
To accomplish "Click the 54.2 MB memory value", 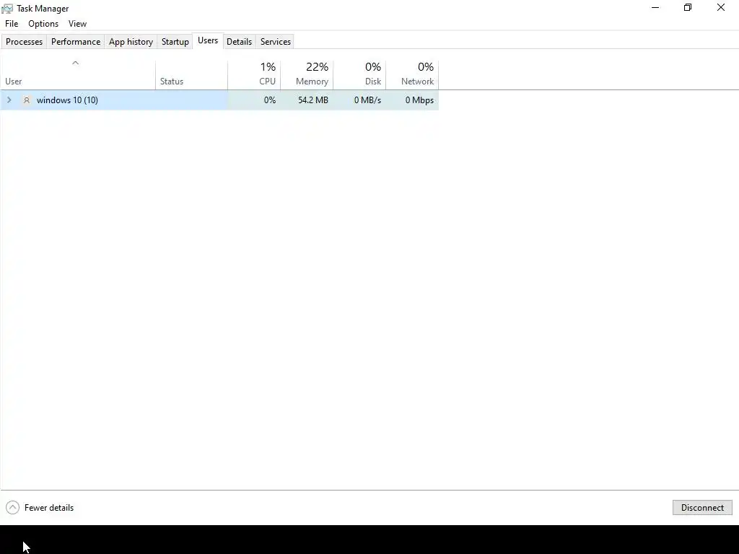I will (x=313, y=100).
